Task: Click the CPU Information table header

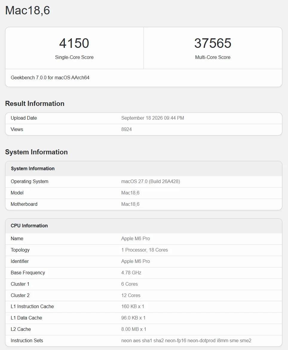Action: pyautogui.click(x=29, y=226)
